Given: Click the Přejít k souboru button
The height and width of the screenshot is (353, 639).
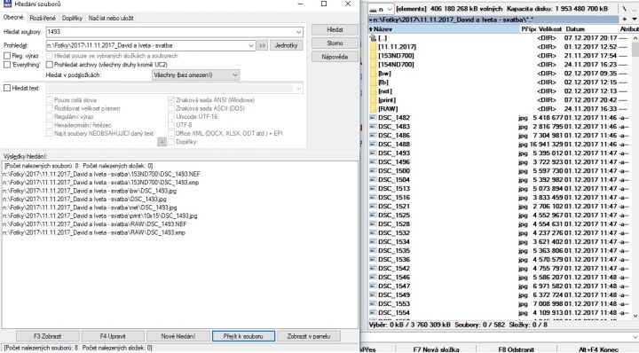Looking at the screenshot, I should [243, 336].
